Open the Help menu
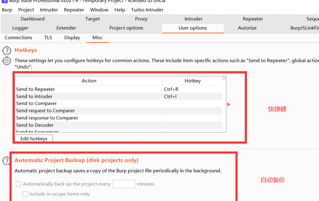The width and height of the screenshot is (319, 201). click(x=120, y=10)
